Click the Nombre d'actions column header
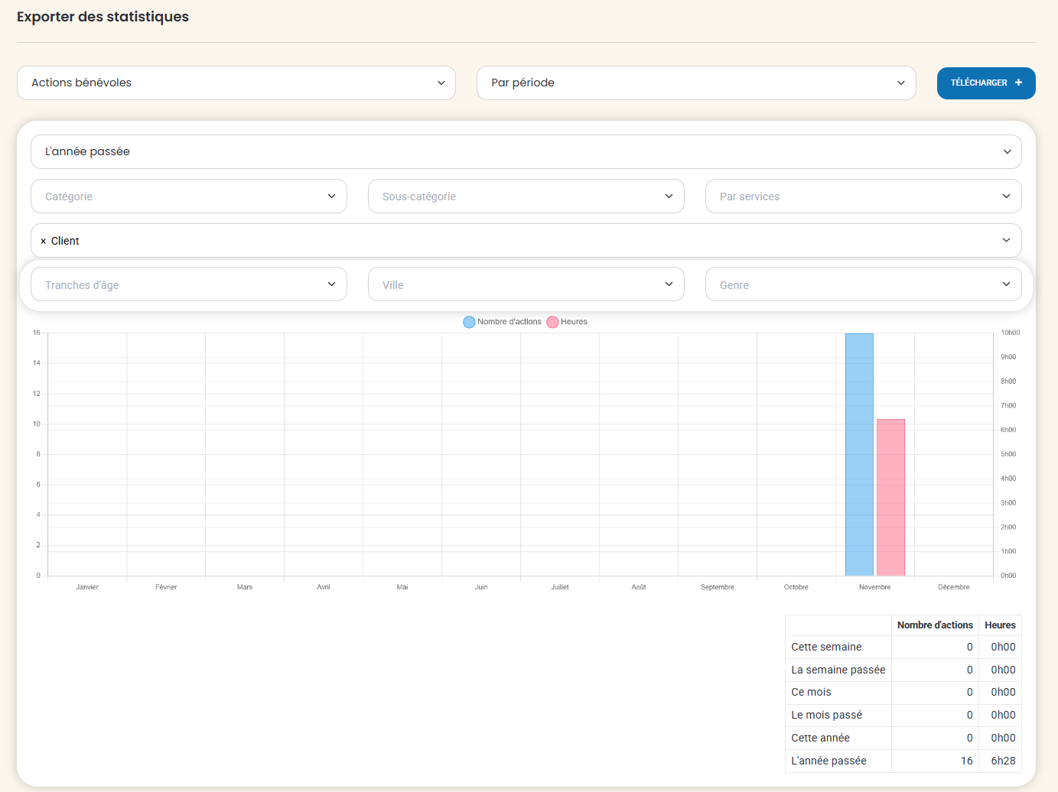The width and height of the screenshot is (1058, 792). 934,625
